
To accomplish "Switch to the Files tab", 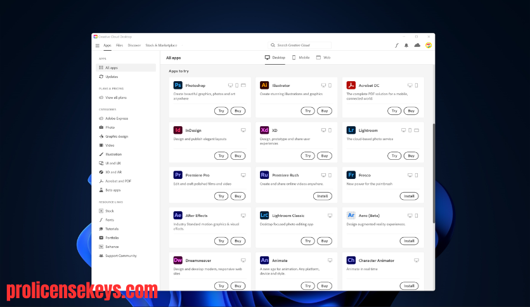I will [119, 45].
